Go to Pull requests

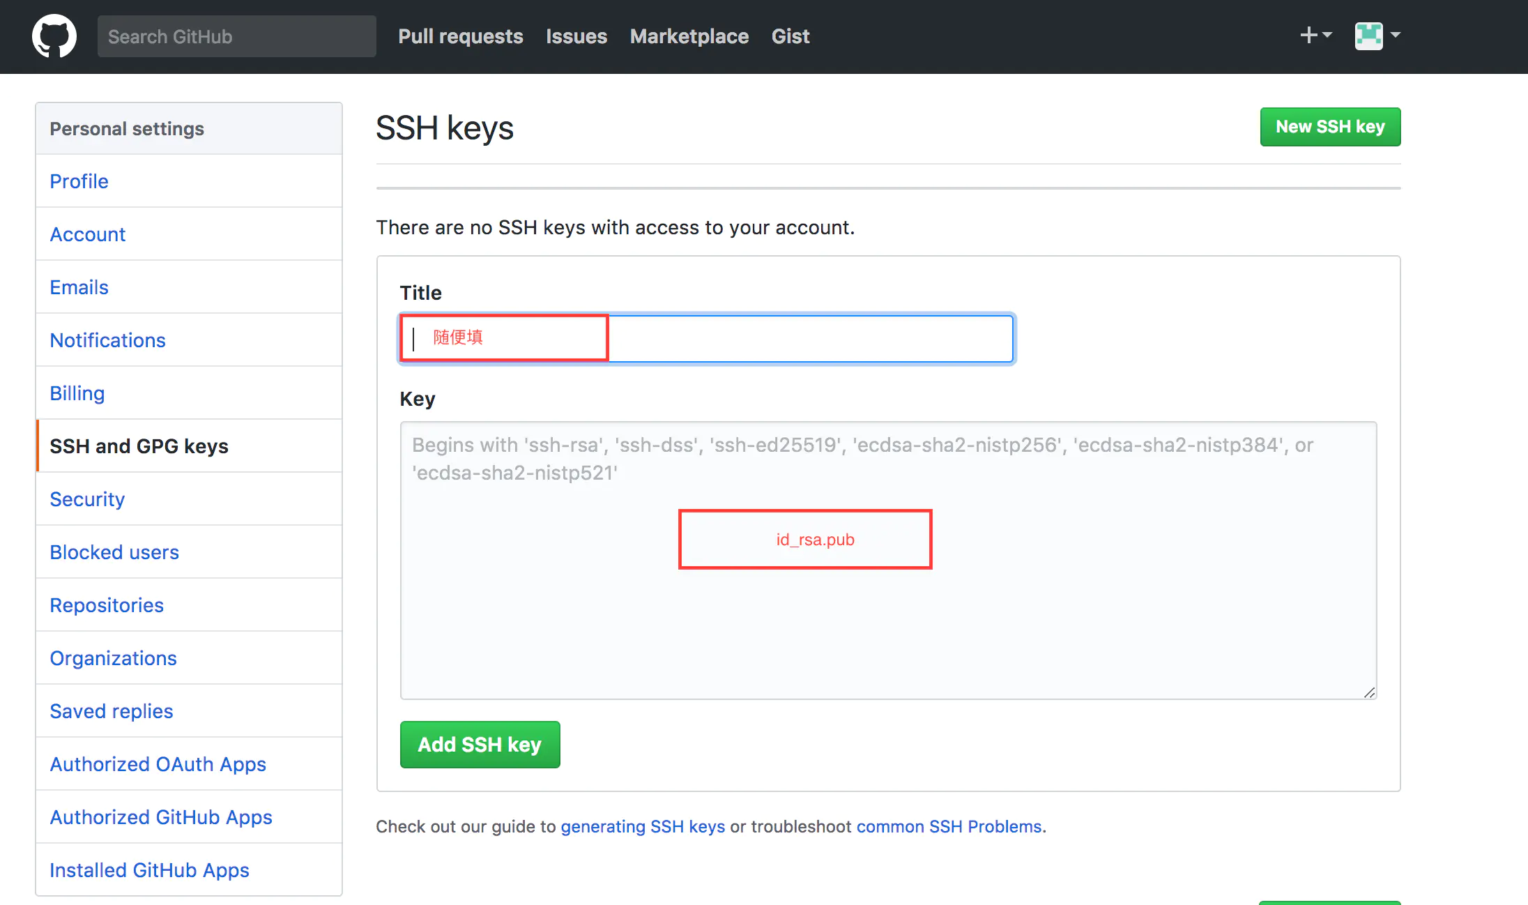pos(461,36)
